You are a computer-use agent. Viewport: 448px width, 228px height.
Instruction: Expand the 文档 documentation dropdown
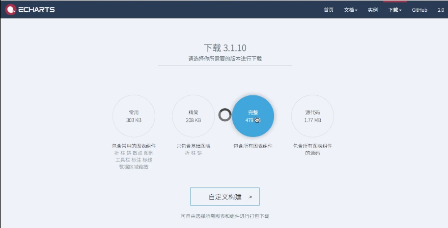click(351, 10)
